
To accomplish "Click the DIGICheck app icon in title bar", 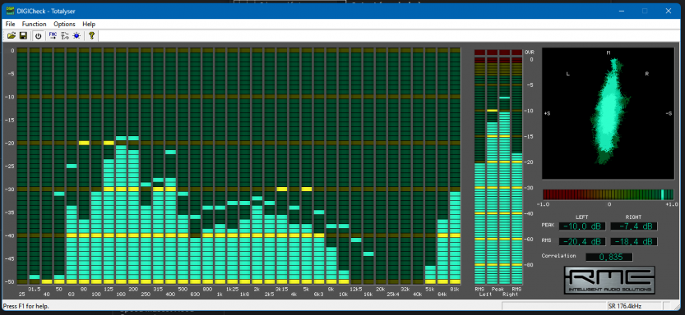I will 10,11.
